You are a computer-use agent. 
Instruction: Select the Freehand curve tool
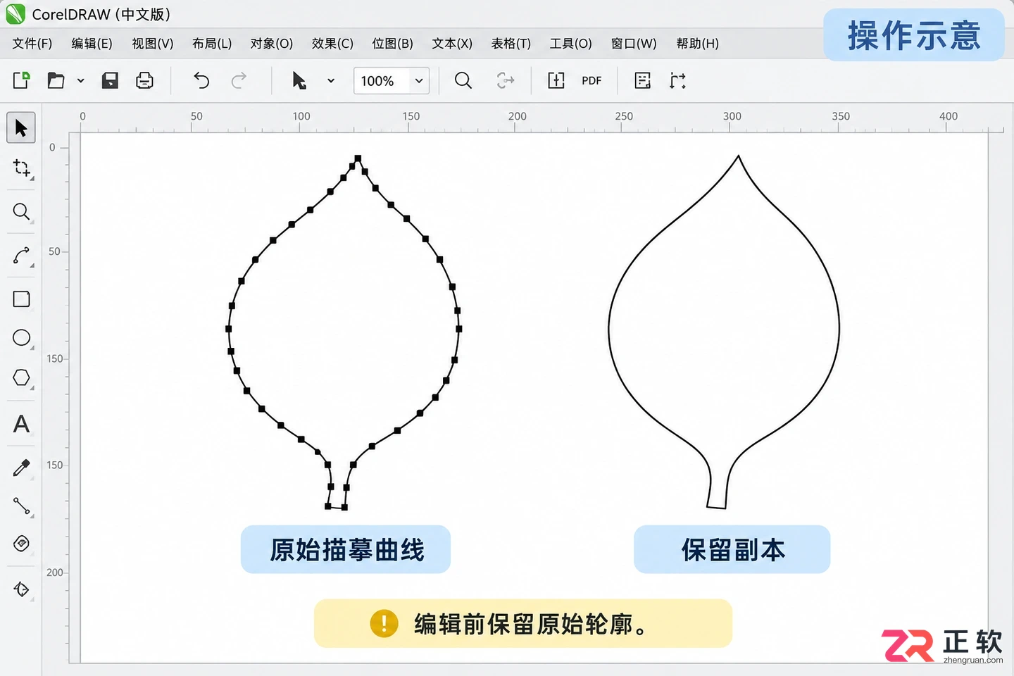tap(22, 256)
